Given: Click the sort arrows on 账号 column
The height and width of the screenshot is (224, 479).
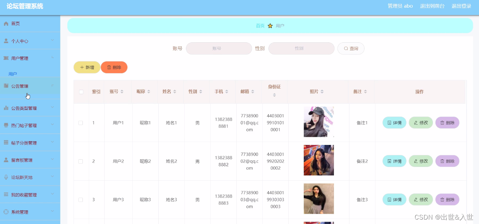Looking at the screenshot, I should click(x=122, y=92).
